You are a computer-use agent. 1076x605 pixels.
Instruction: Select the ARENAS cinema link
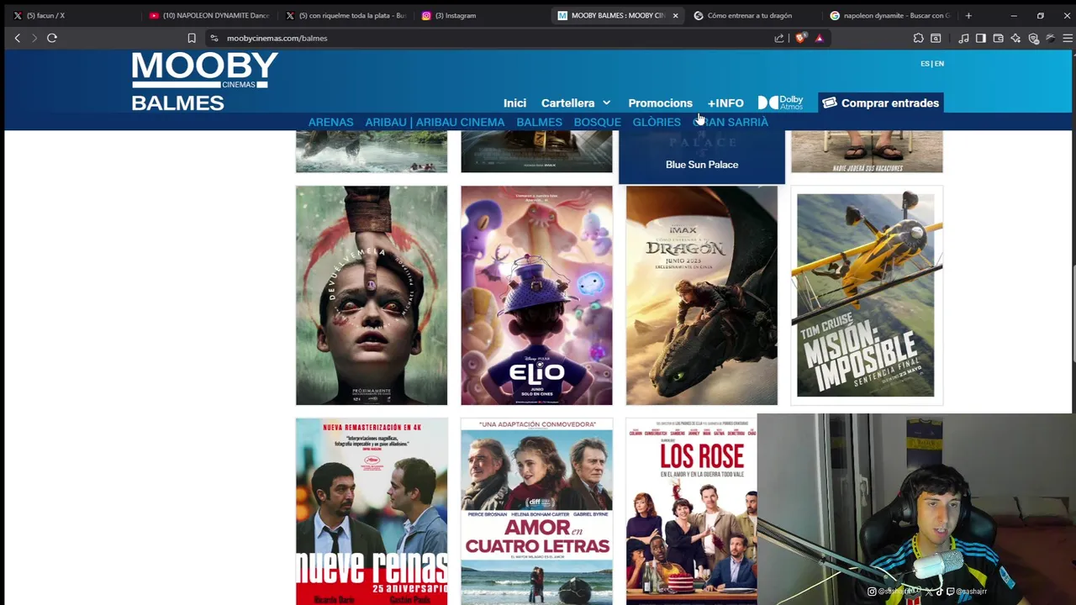coord(330,122)
